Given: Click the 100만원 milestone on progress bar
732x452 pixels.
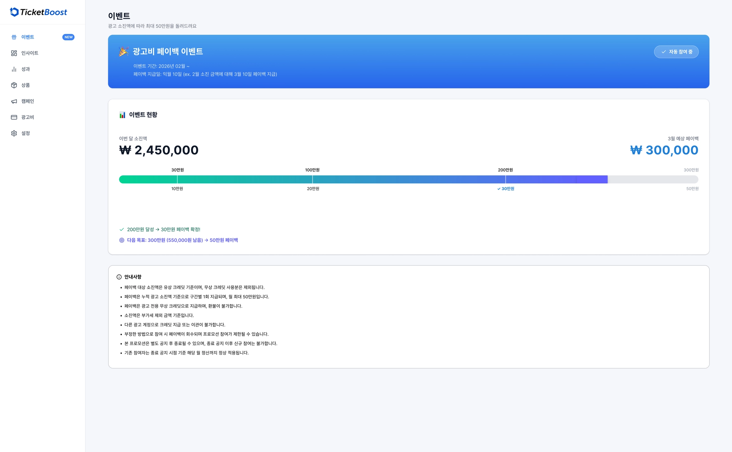Looking at the screenshot, I should [x=312, y=179].
